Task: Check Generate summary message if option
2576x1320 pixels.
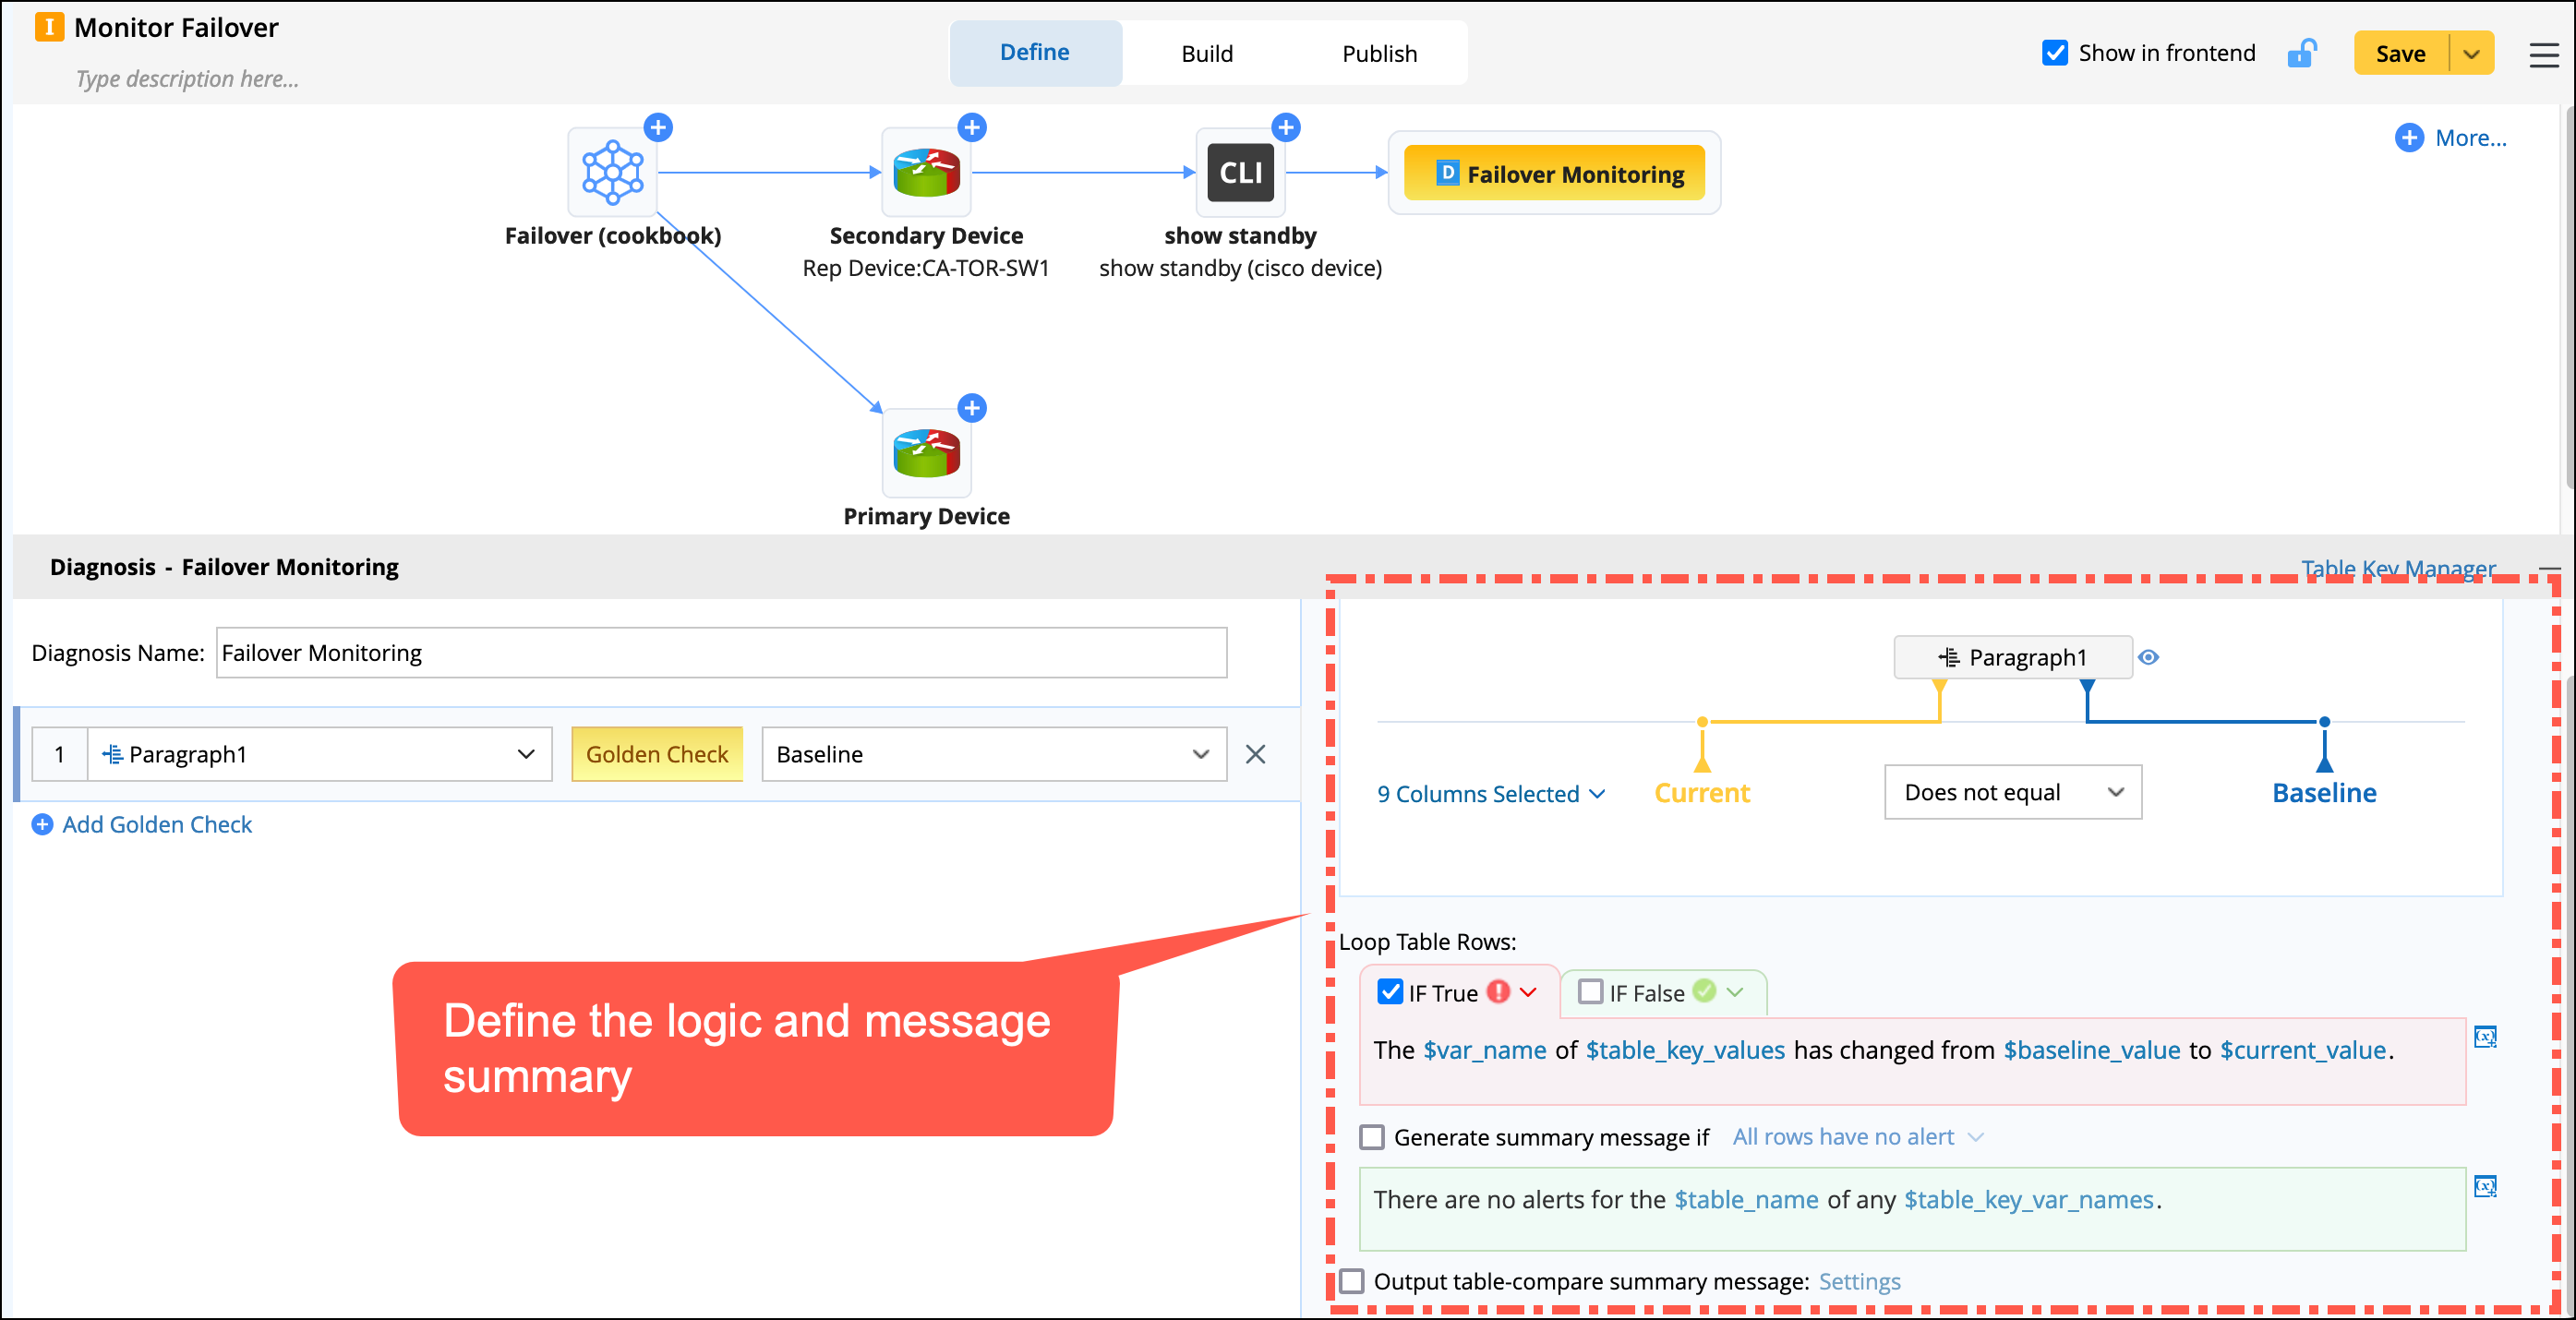Action: [1372, 1137]
